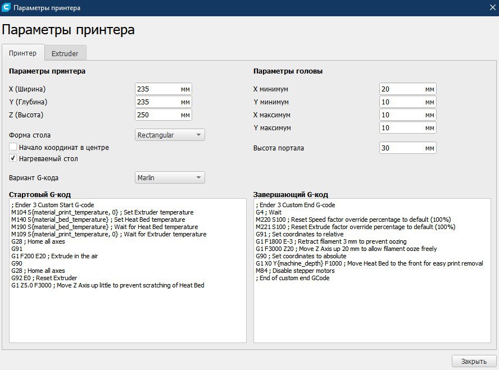
Task: Edit the X (Ширина) value field
Action: [164, 89]
